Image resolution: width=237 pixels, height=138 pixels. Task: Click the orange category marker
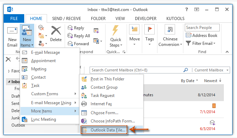[x=214, y=106]
